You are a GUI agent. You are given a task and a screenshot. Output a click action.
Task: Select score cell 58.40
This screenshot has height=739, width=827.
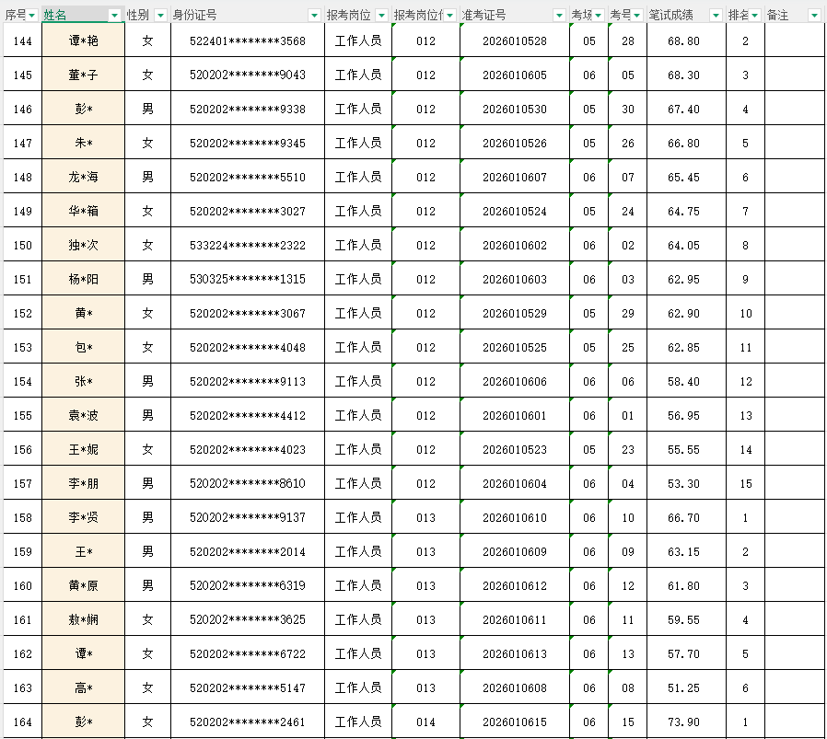(x=686, y=381)
